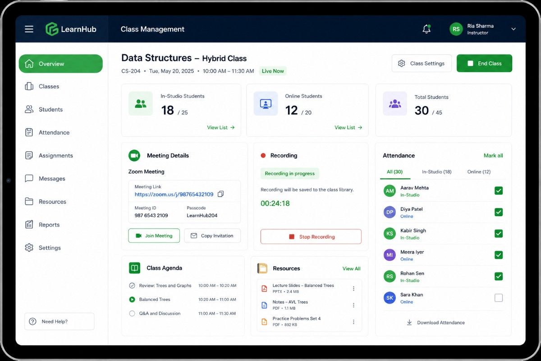
Task: Go to Overview in the sidebar
Action: (60, 64)
